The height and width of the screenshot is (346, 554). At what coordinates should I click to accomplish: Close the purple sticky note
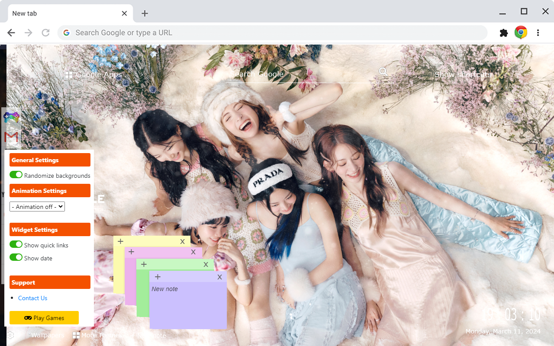pyautogui.click(x=220, y=277)
